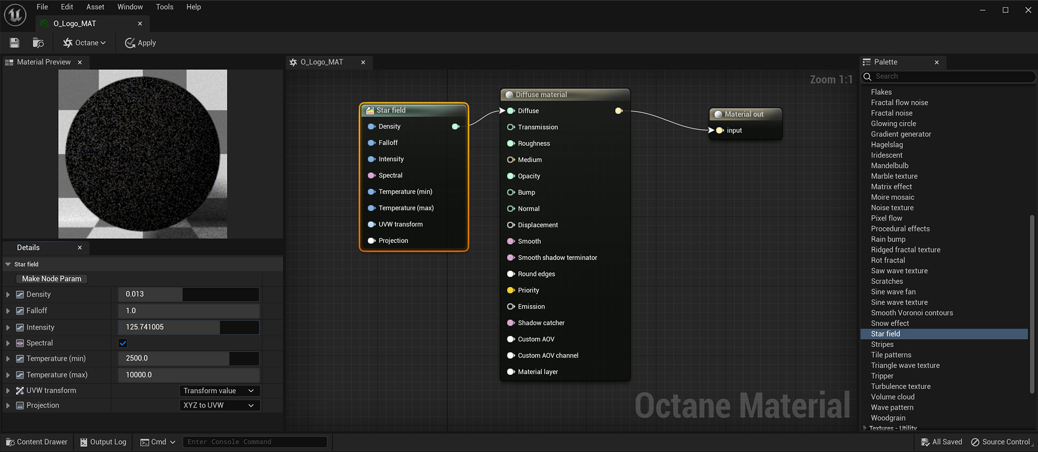Open the File menu

(x=43, y=7)
